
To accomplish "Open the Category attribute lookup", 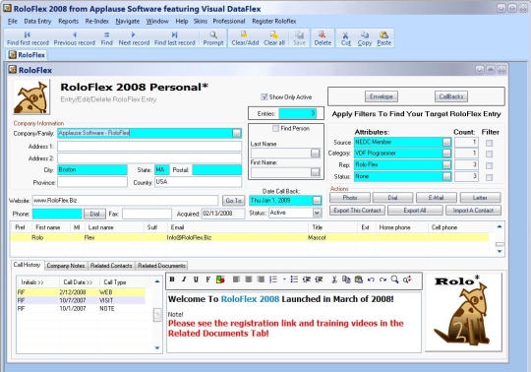I will (x=447, y=154).
